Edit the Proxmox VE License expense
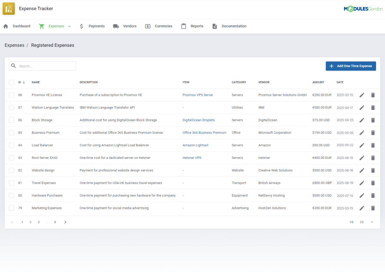 (362, 95)
